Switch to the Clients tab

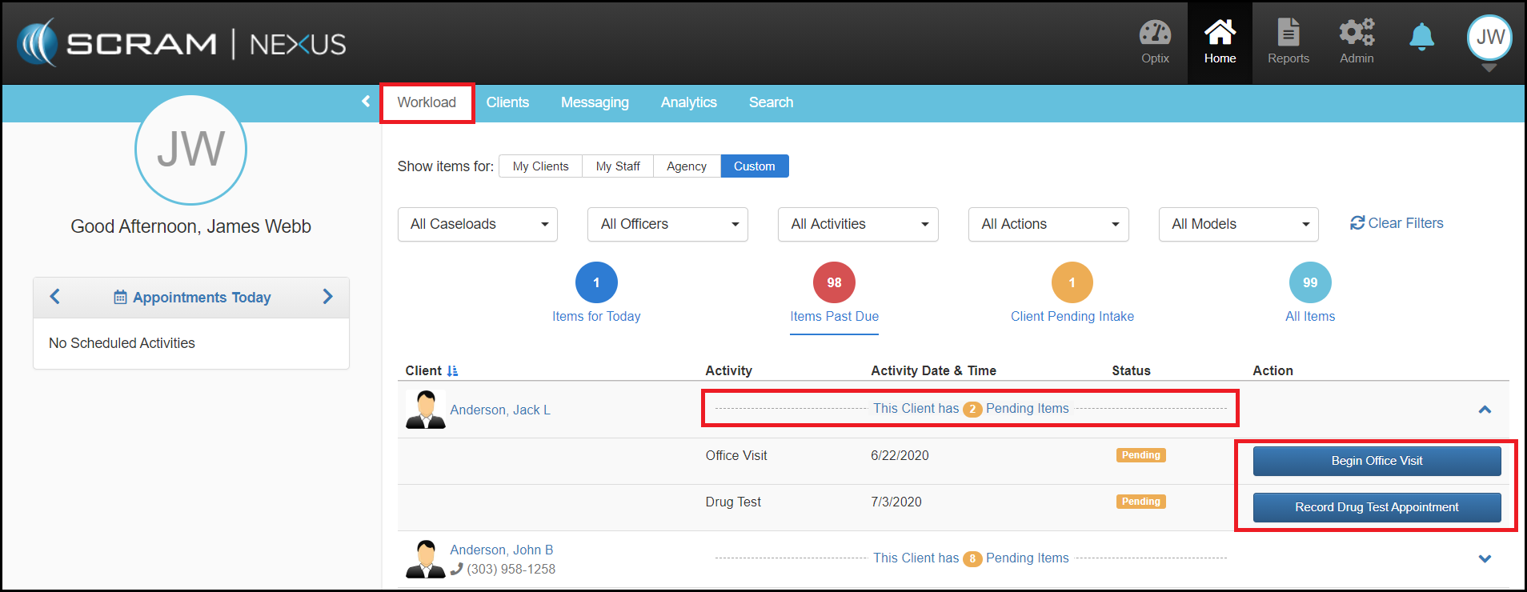507,102
